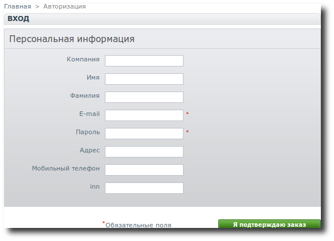The height and width of the screenshot is (241, 334).
Task: Click the red asterisk beside E-mail
Action: (188, 113)
